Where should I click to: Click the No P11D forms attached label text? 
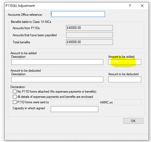point(57,92)
